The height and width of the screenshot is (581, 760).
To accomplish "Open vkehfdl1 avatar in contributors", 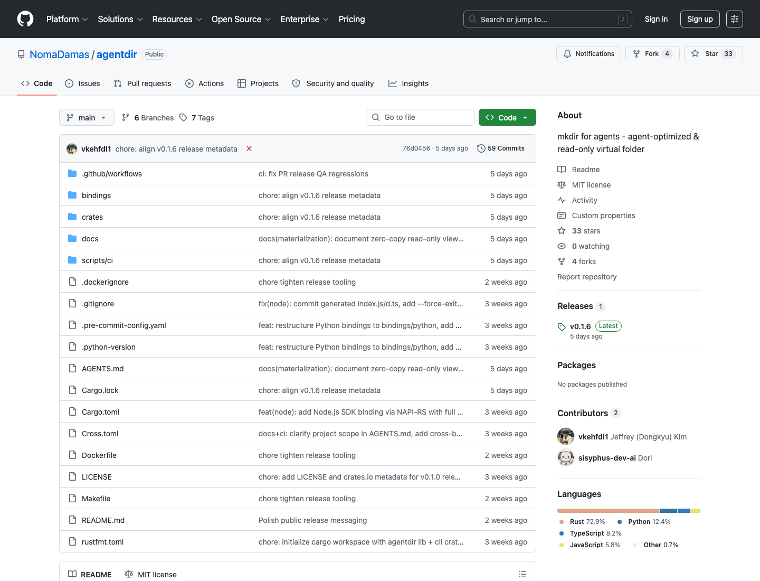I will tap(566, 436).
